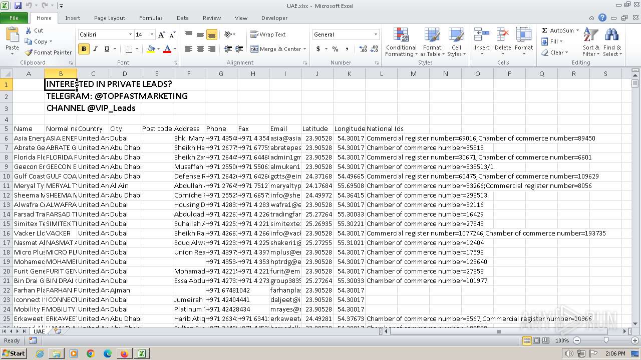The width and height of the screenshot is (641, 360).
Task: Expand the AutoSum dropdown arrow
Action: [577, 30]
